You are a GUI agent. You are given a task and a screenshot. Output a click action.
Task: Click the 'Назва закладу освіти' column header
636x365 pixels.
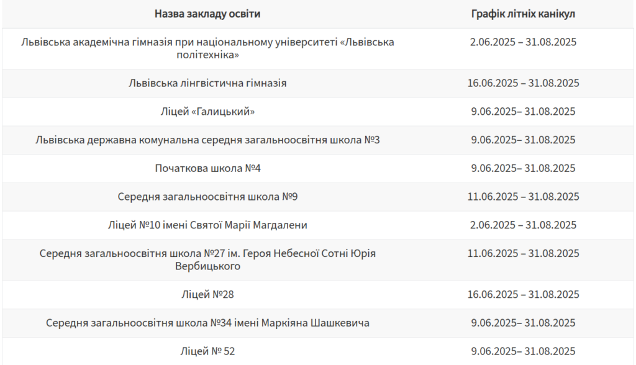click(x=207, y=14)
